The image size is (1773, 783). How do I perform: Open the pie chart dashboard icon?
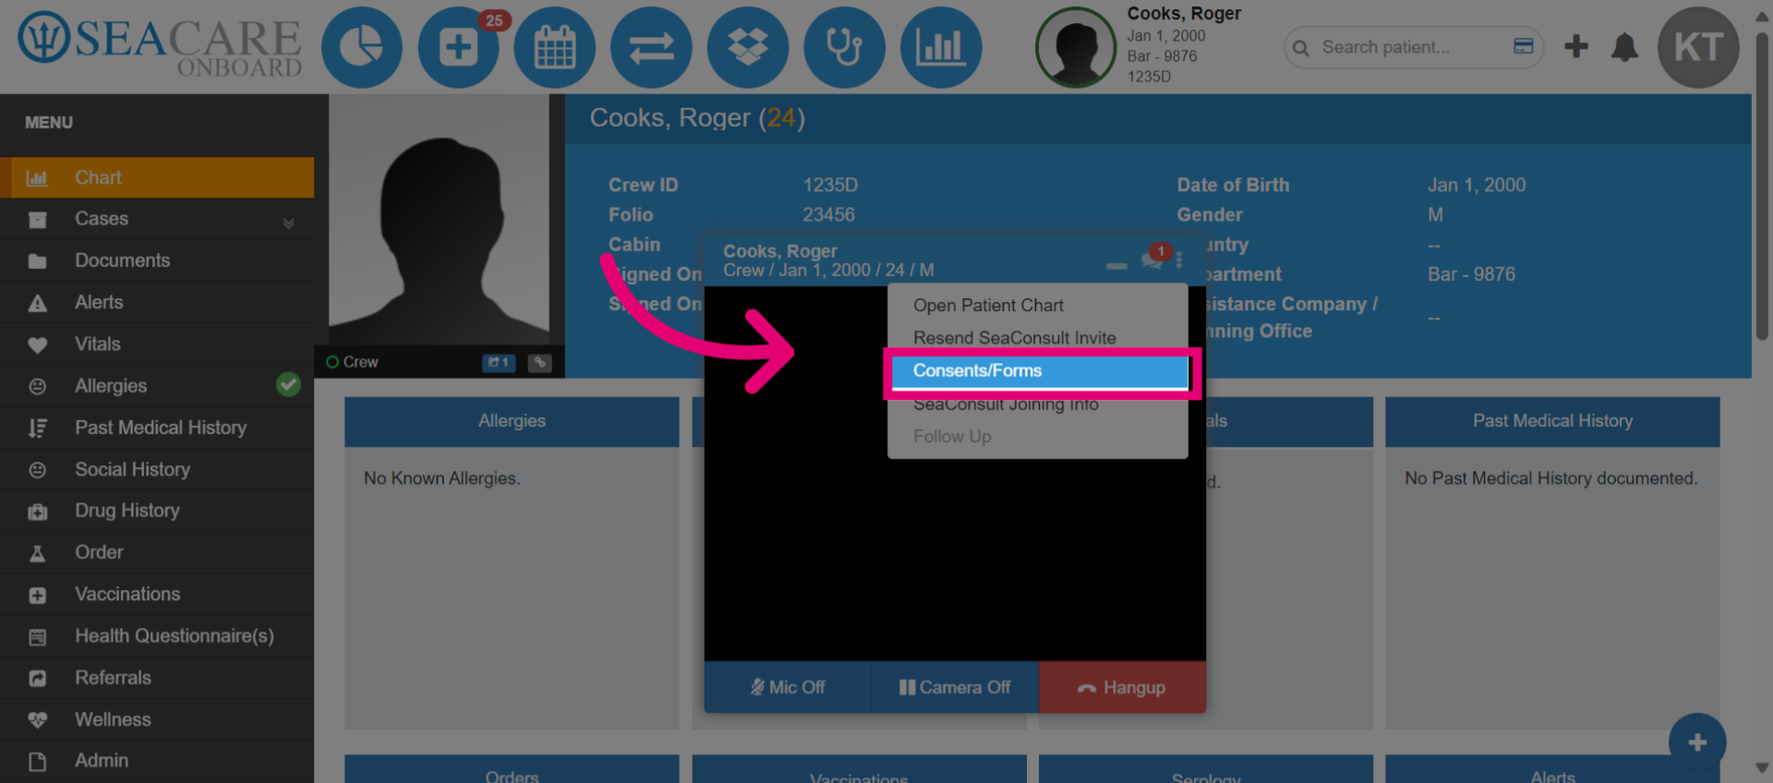[x=361, y=47]
